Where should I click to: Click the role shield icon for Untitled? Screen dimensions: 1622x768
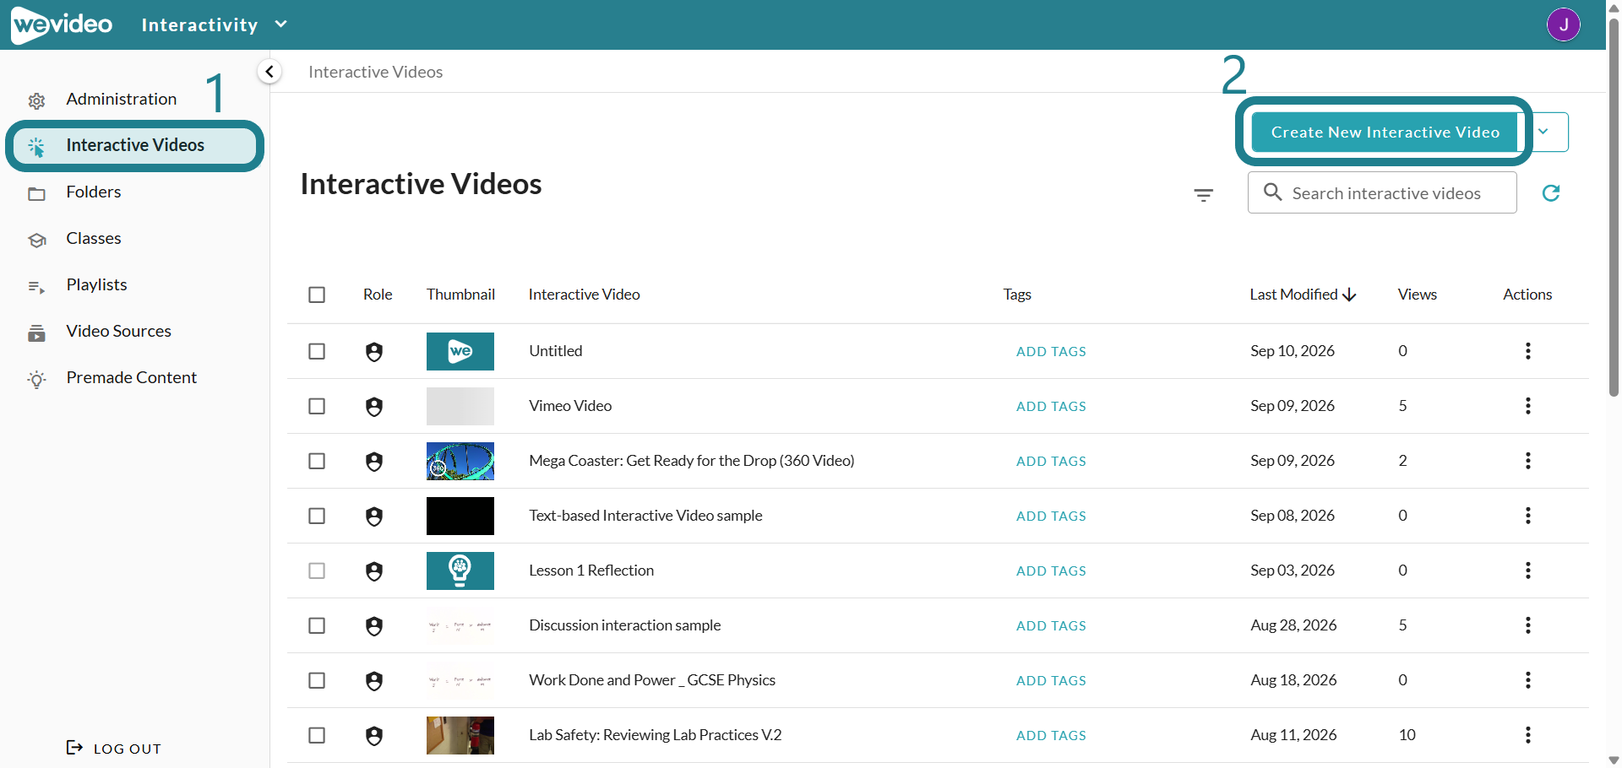(x=374, y=352)
